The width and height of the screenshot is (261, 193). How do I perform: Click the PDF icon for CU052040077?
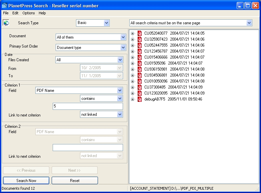tap(139, 33)
